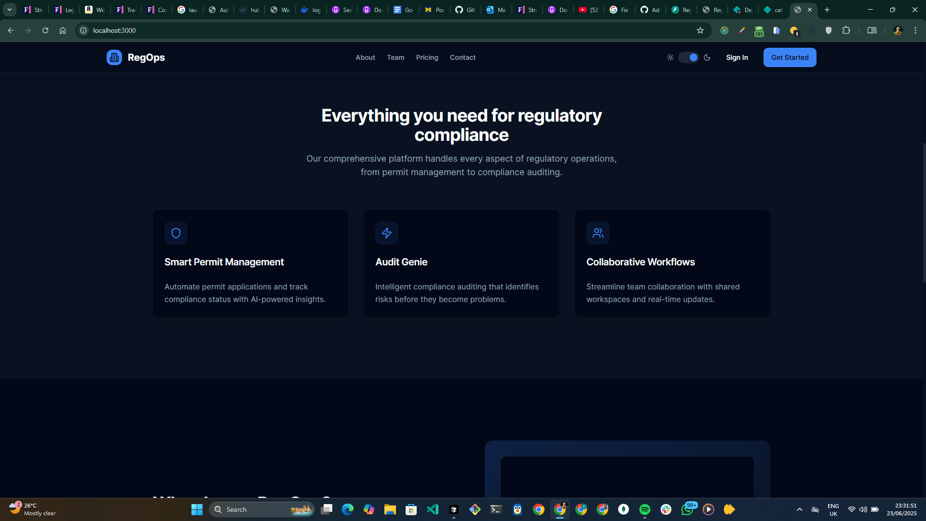The image size is (926, 521).
Task: Click the sun light-mode icon
Action: (670, 57)
